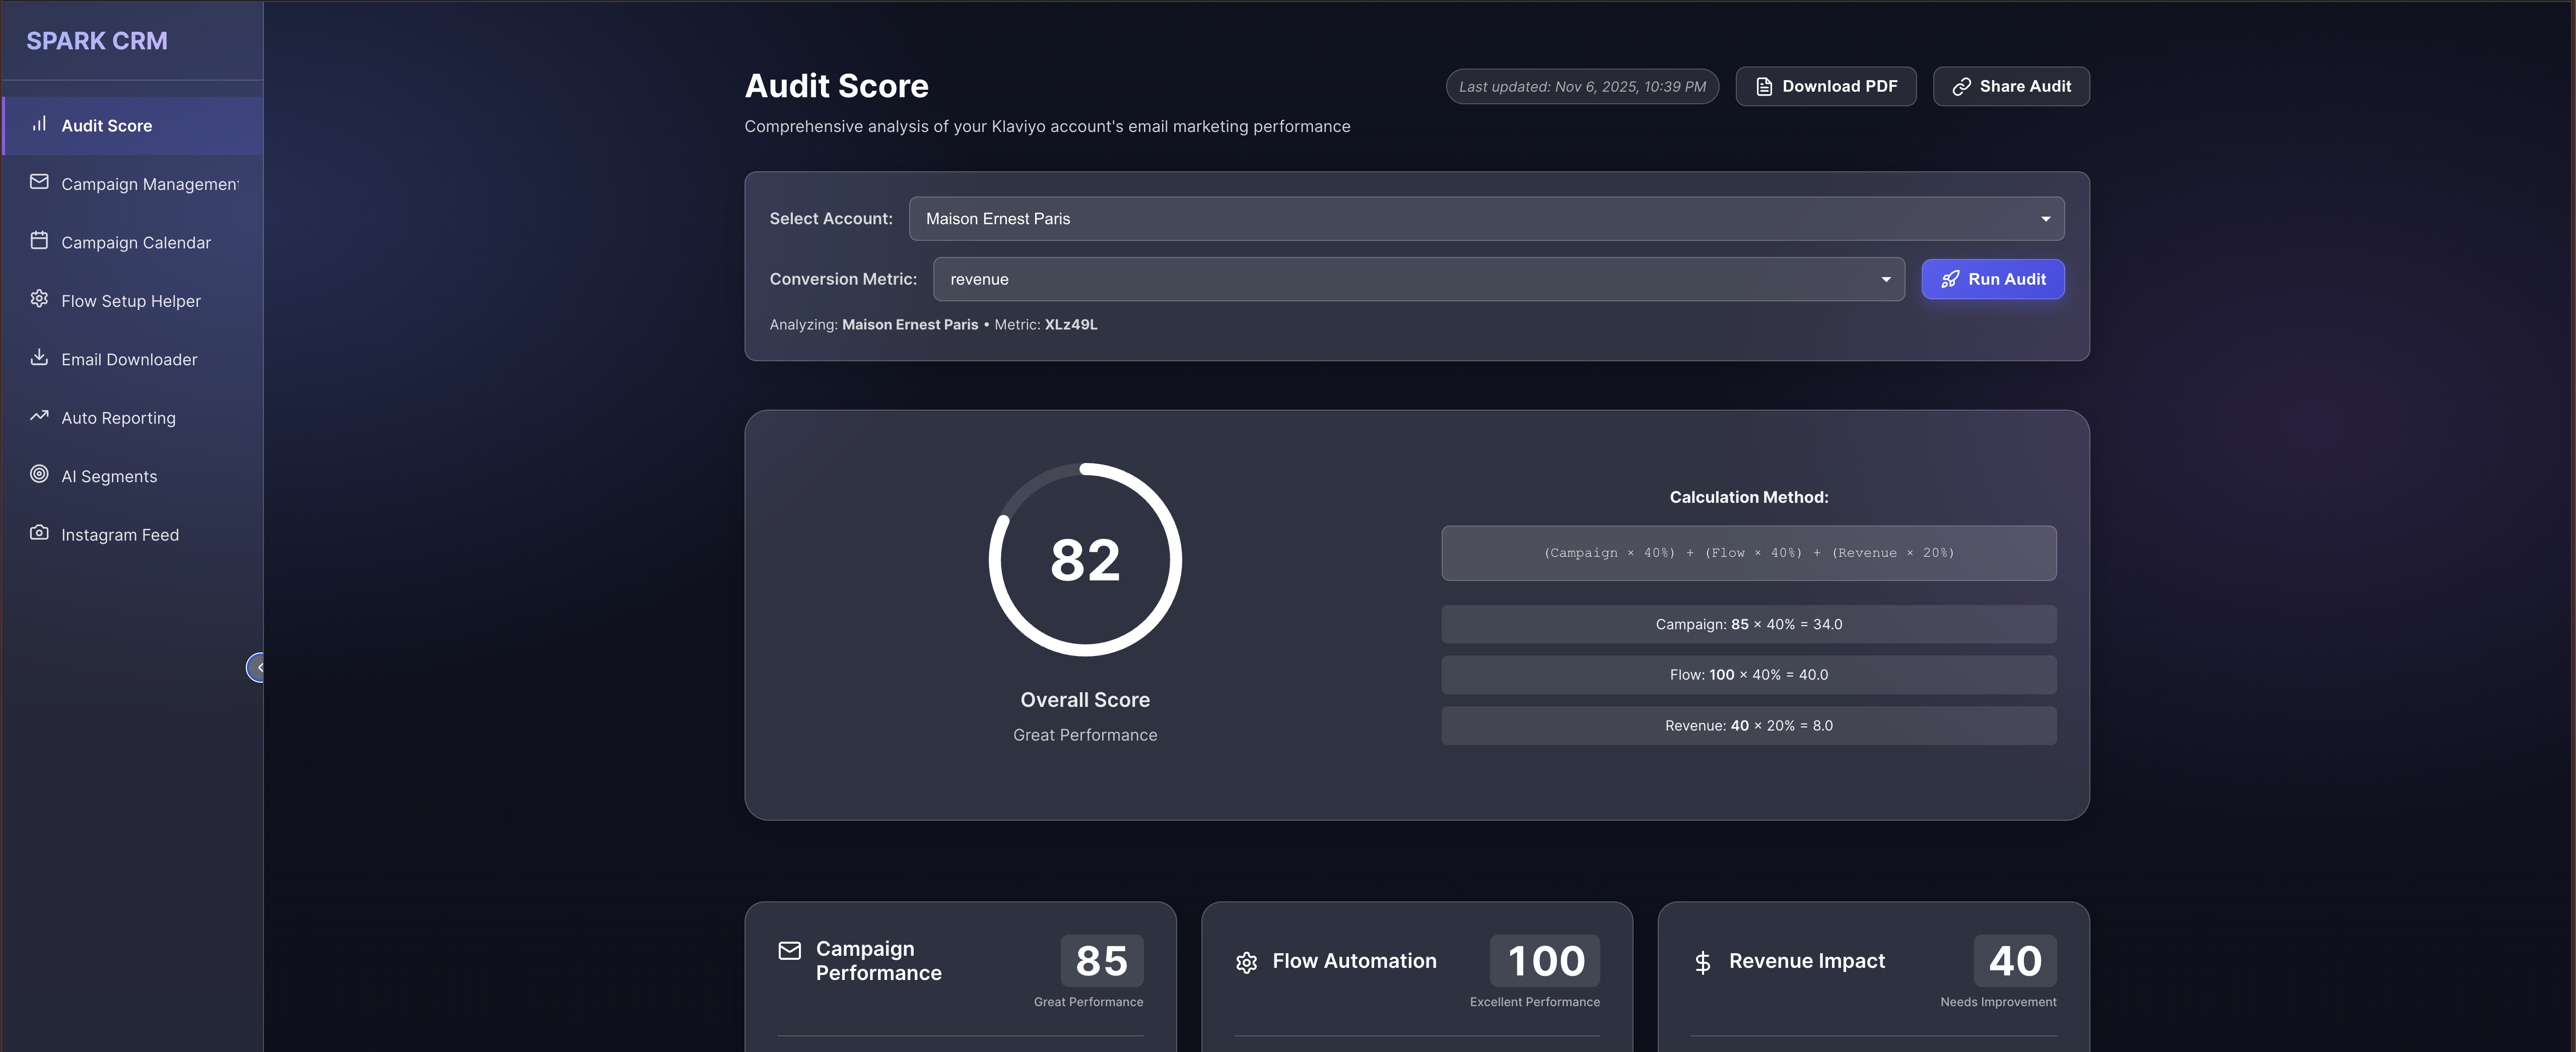Open Flow Setup Helper gear icon
The height and width of the screenshot is (1052, 2576).
coord(39,299)
